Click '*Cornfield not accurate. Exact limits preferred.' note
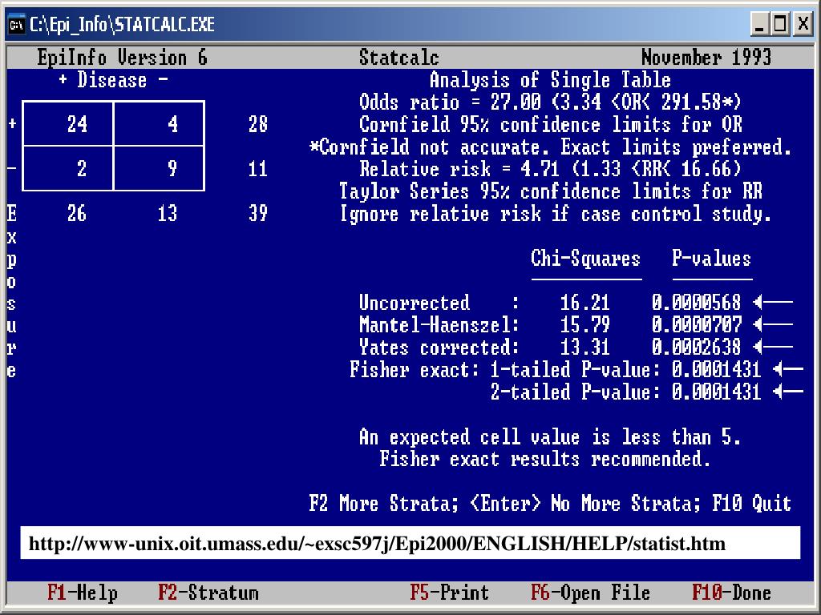The width and height of the screenshot is (821, 615). 550,147
